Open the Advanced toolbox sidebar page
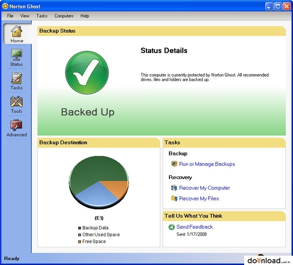This screenshot has width=293, height=265. pos(17,128)
